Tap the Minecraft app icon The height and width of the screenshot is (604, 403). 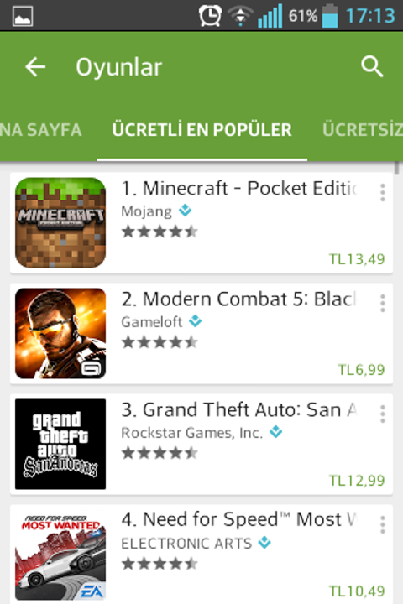pos(60,222)
